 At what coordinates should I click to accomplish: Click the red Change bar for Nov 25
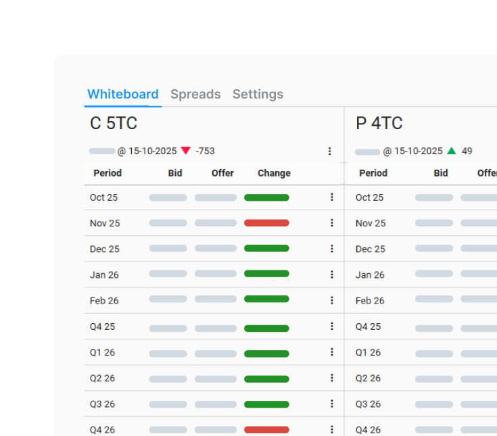266,223
